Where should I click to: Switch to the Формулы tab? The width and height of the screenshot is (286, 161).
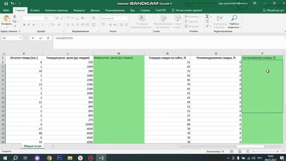click(79, 10)
